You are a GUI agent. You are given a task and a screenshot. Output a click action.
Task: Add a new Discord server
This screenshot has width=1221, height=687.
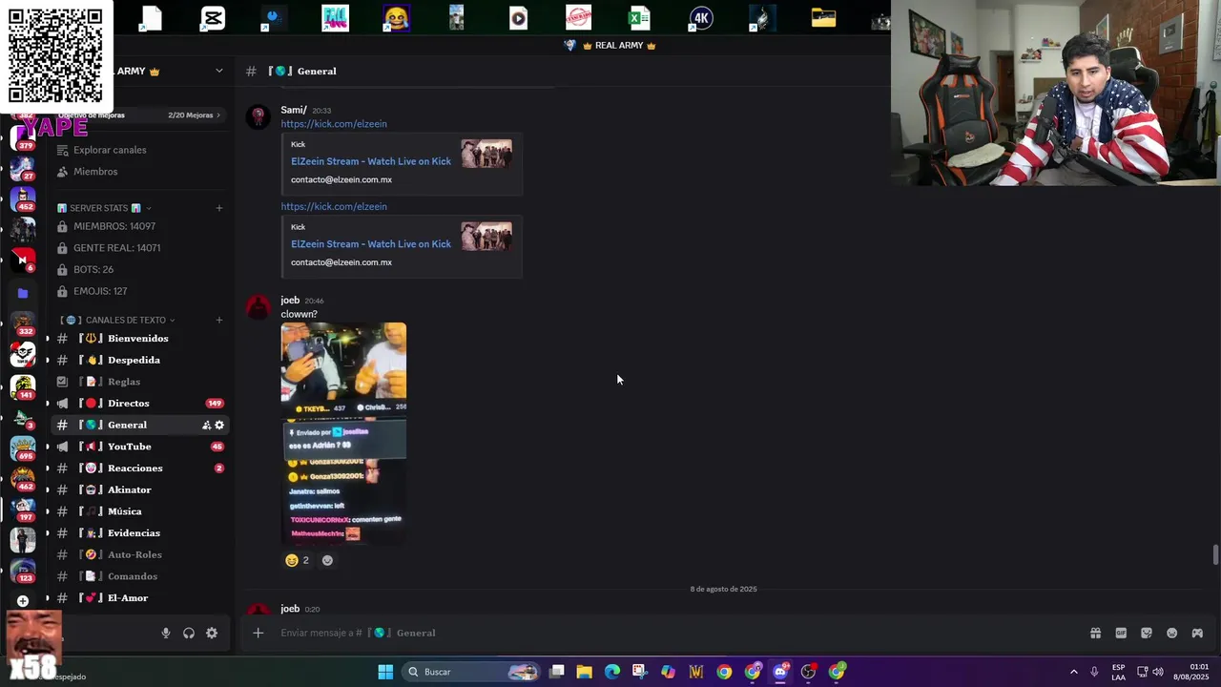(x=23, y=601)
